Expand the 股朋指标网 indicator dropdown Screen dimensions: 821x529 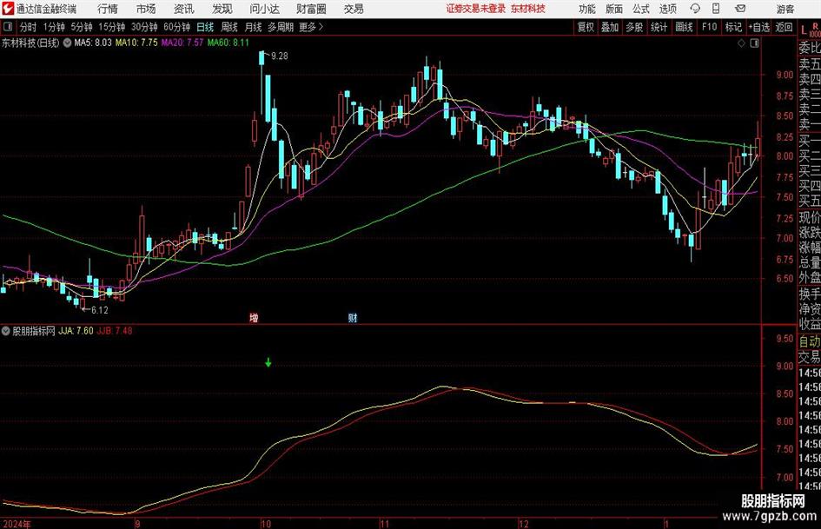tap(6, 331)
